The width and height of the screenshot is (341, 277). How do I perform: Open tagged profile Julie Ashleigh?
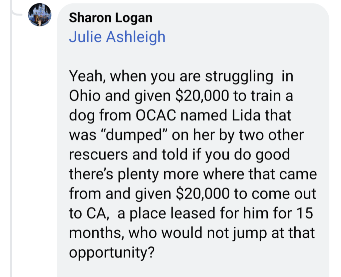(117, 37)
